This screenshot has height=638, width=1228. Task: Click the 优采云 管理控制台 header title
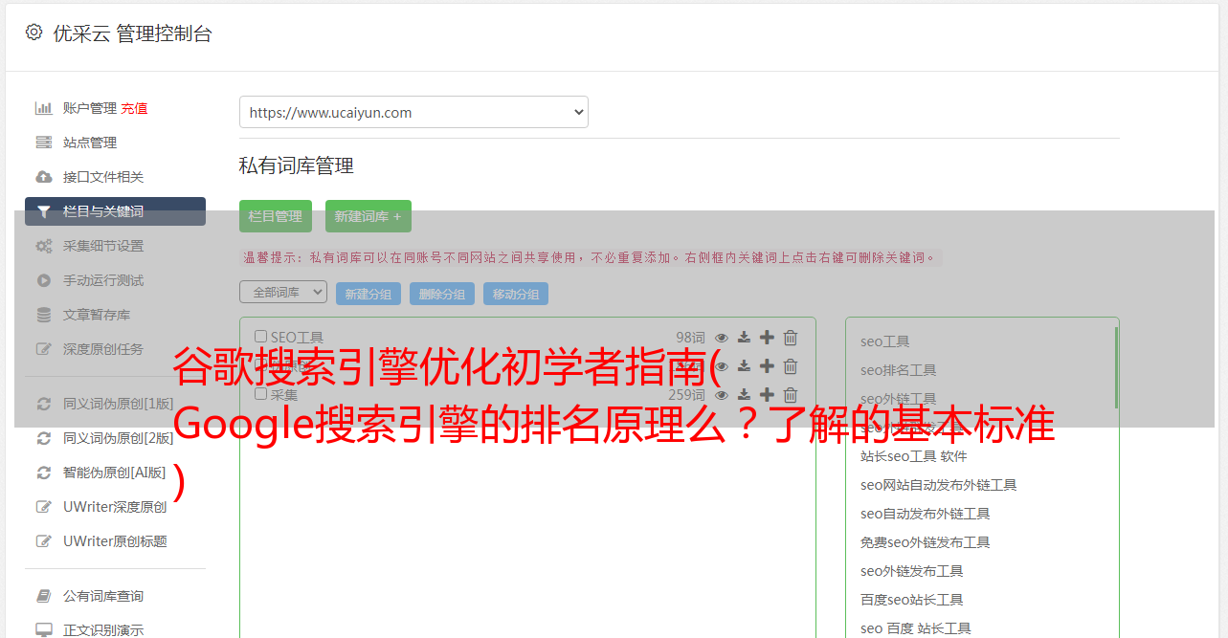tap(132, 33)
